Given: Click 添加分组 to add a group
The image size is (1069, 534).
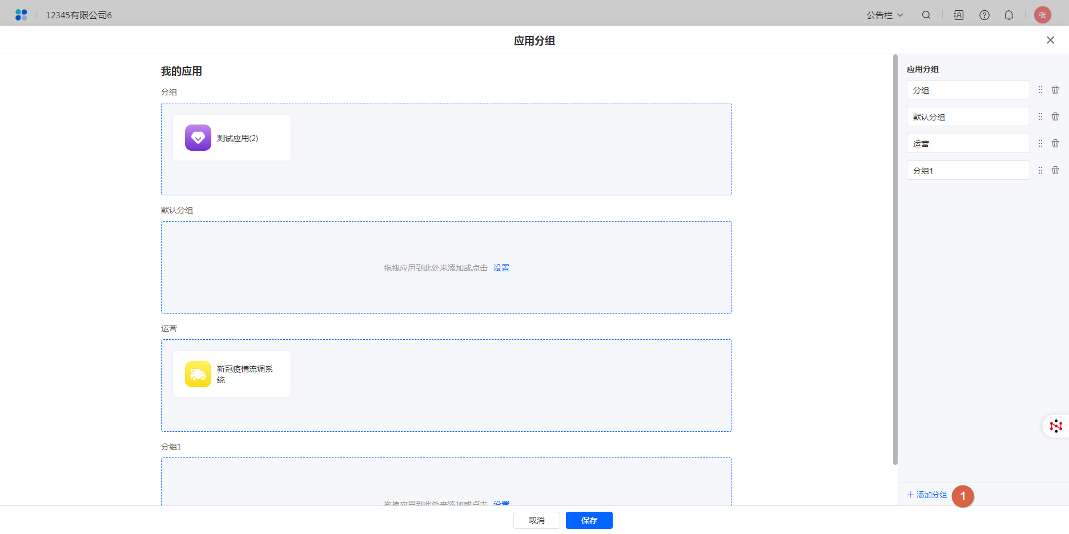Looking at the screenshot, I should (927, 495).
